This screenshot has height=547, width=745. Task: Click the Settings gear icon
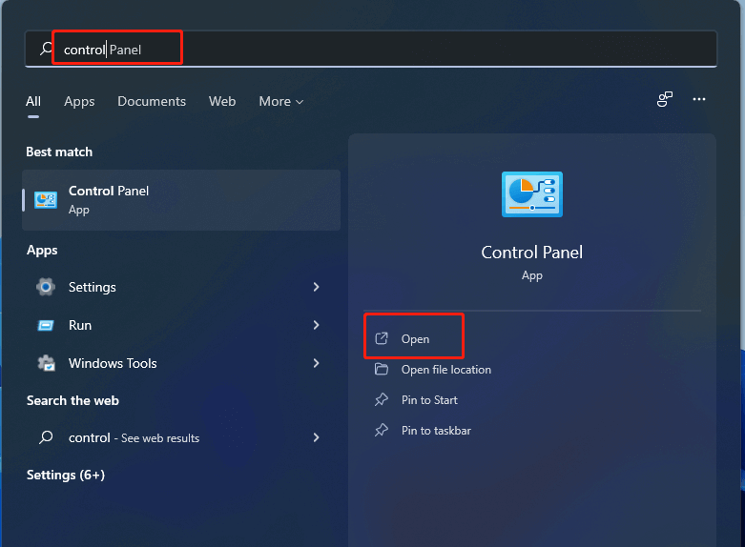click(x=46, y=287)
